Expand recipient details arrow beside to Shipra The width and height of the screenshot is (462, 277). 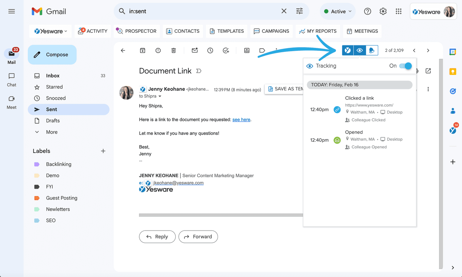point(160,97)
